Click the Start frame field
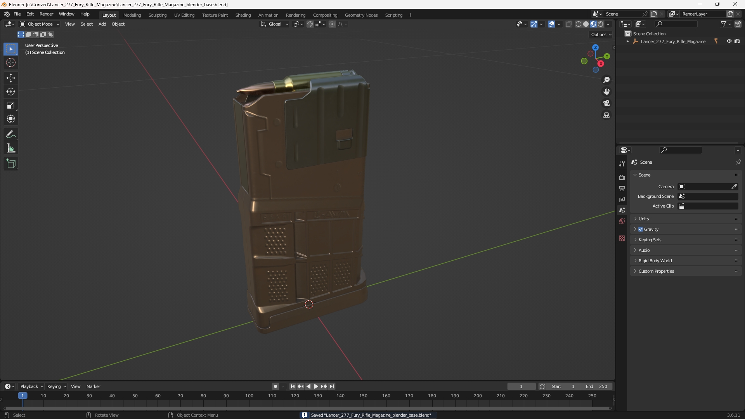 [x=563, y=386]
